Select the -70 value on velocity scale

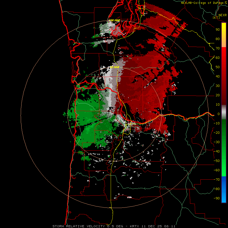click(217, 180)
